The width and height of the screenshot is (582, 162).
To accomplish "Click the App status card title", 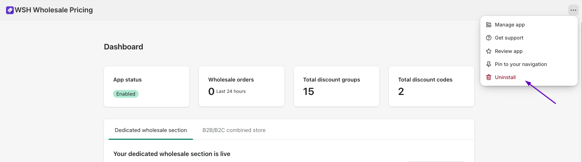I will [128, 80].
